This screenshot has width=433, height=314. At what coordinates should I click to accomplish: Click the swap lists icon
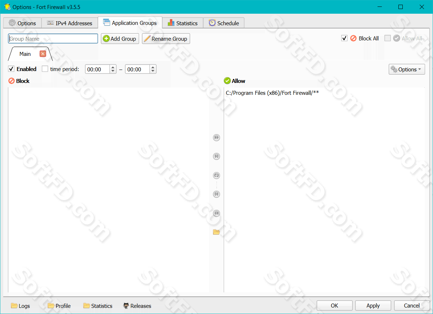(216, 176)
